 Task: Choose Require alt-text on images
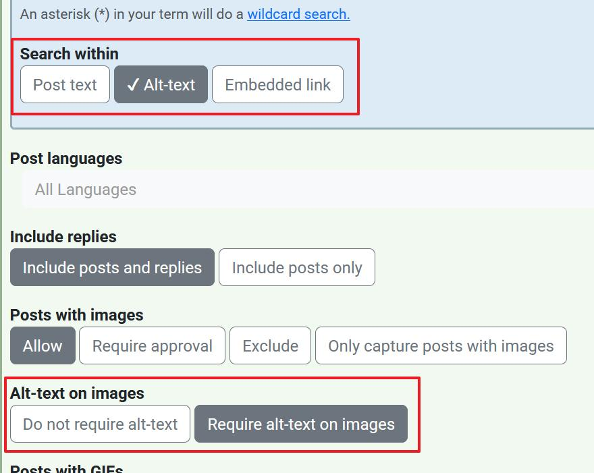point(300,424)
